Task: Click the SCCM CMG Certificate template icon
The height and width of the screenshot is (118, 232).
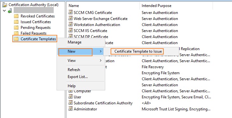Action: [x=70, y=12]
